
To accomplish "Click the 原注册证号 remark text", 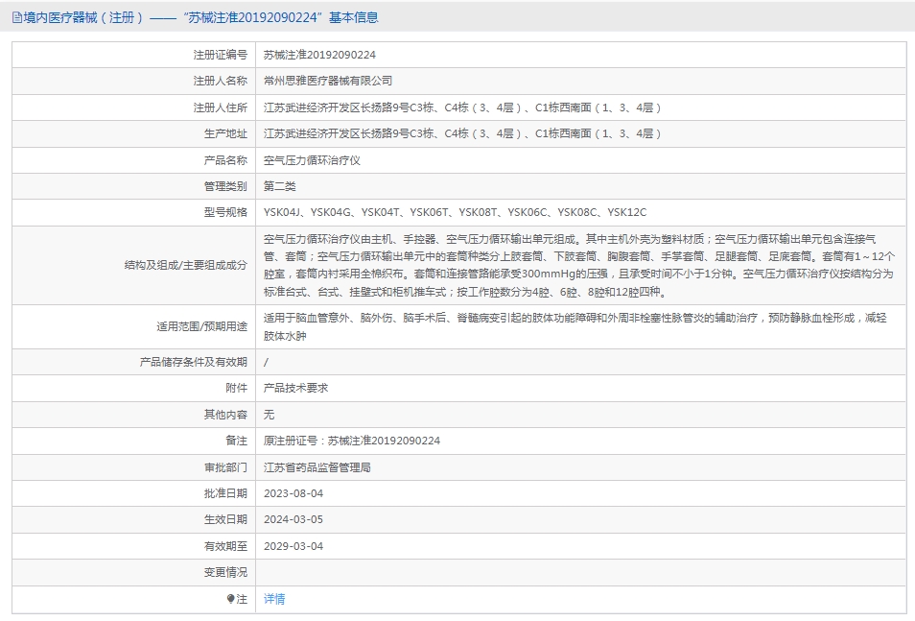I will [x=352, y=441].
